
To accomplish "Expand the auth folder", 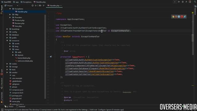I will (13, 52).
